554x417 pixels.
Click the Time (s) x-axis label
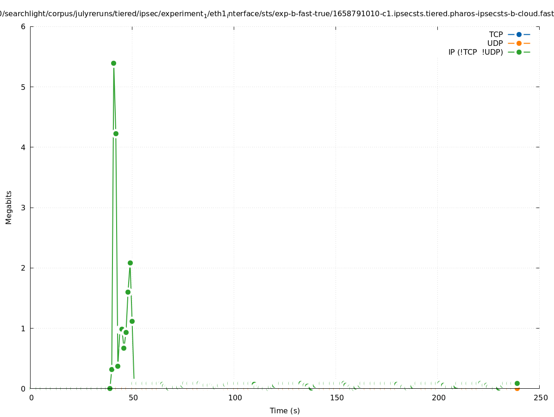click(285, 411)
